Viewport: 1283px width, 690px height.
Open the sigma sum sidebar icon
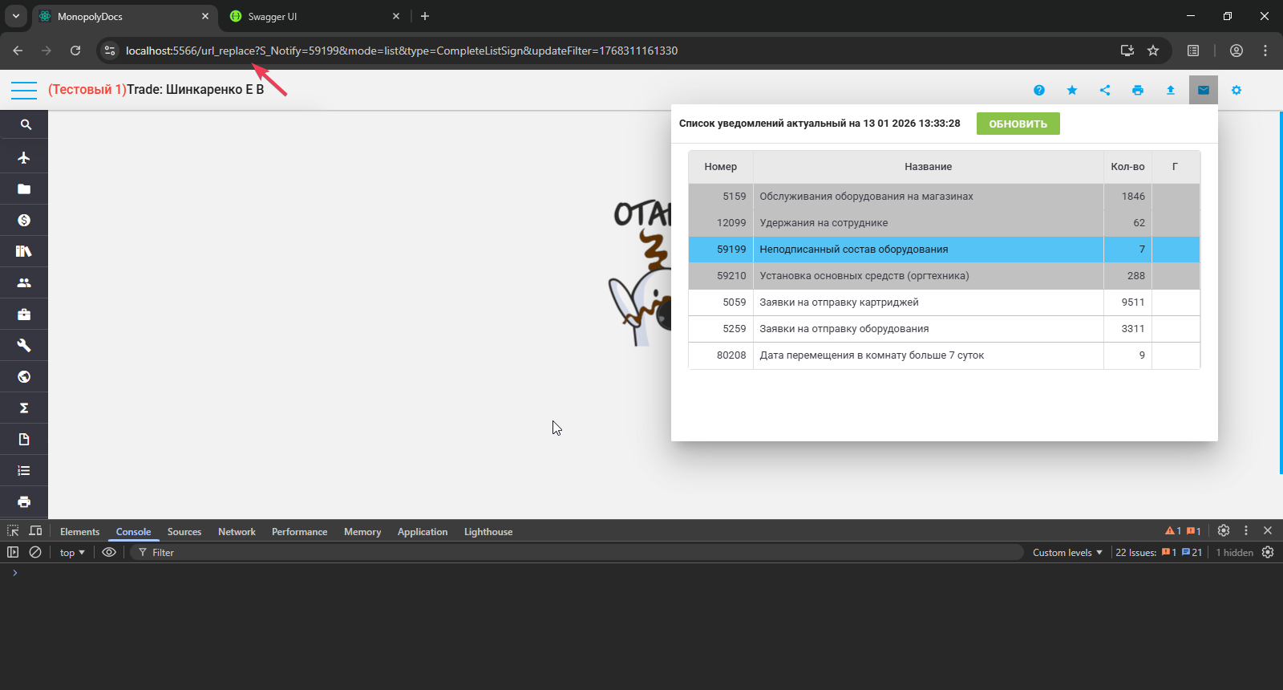pyautogui.click(x=24, y=408)
